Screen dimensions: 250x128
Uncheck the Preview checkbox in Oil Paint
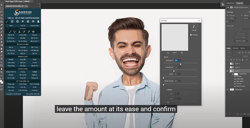coord(191,35)
